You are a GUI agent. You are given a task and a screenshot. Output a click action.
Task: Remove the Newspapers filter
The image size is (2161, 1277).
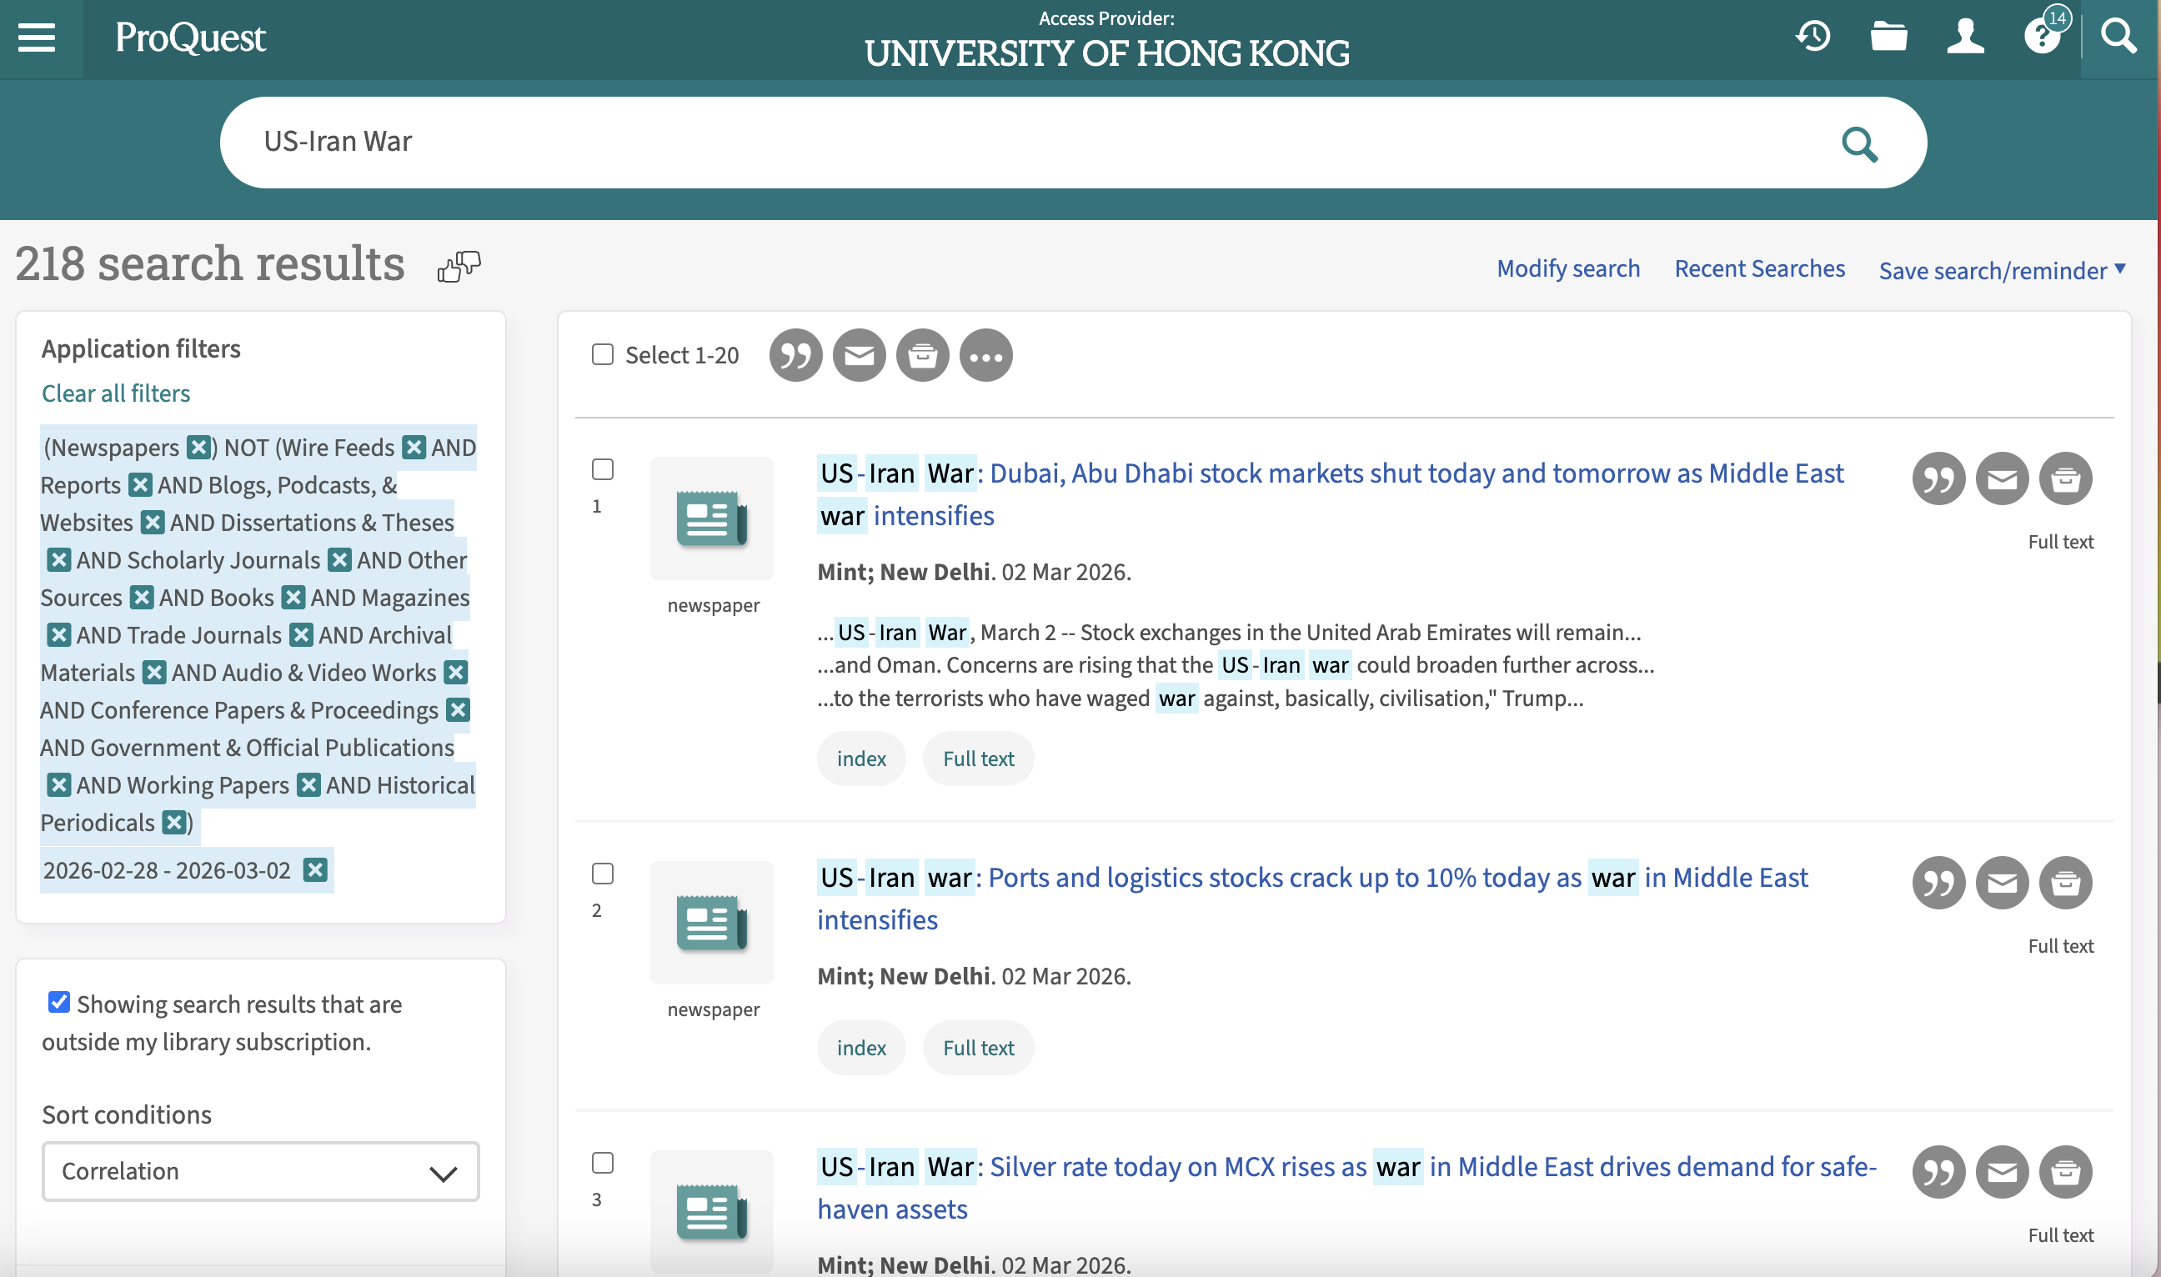click(198, 447)
